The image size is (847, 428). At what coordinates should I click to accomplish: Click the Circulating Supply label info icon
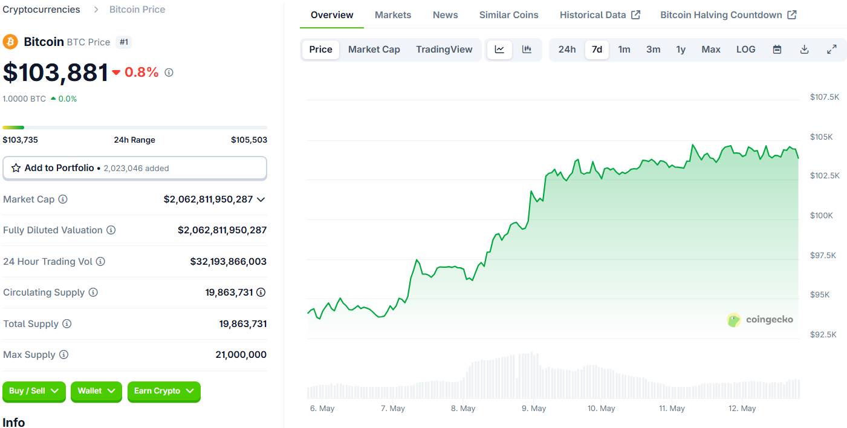pos(93,293)
